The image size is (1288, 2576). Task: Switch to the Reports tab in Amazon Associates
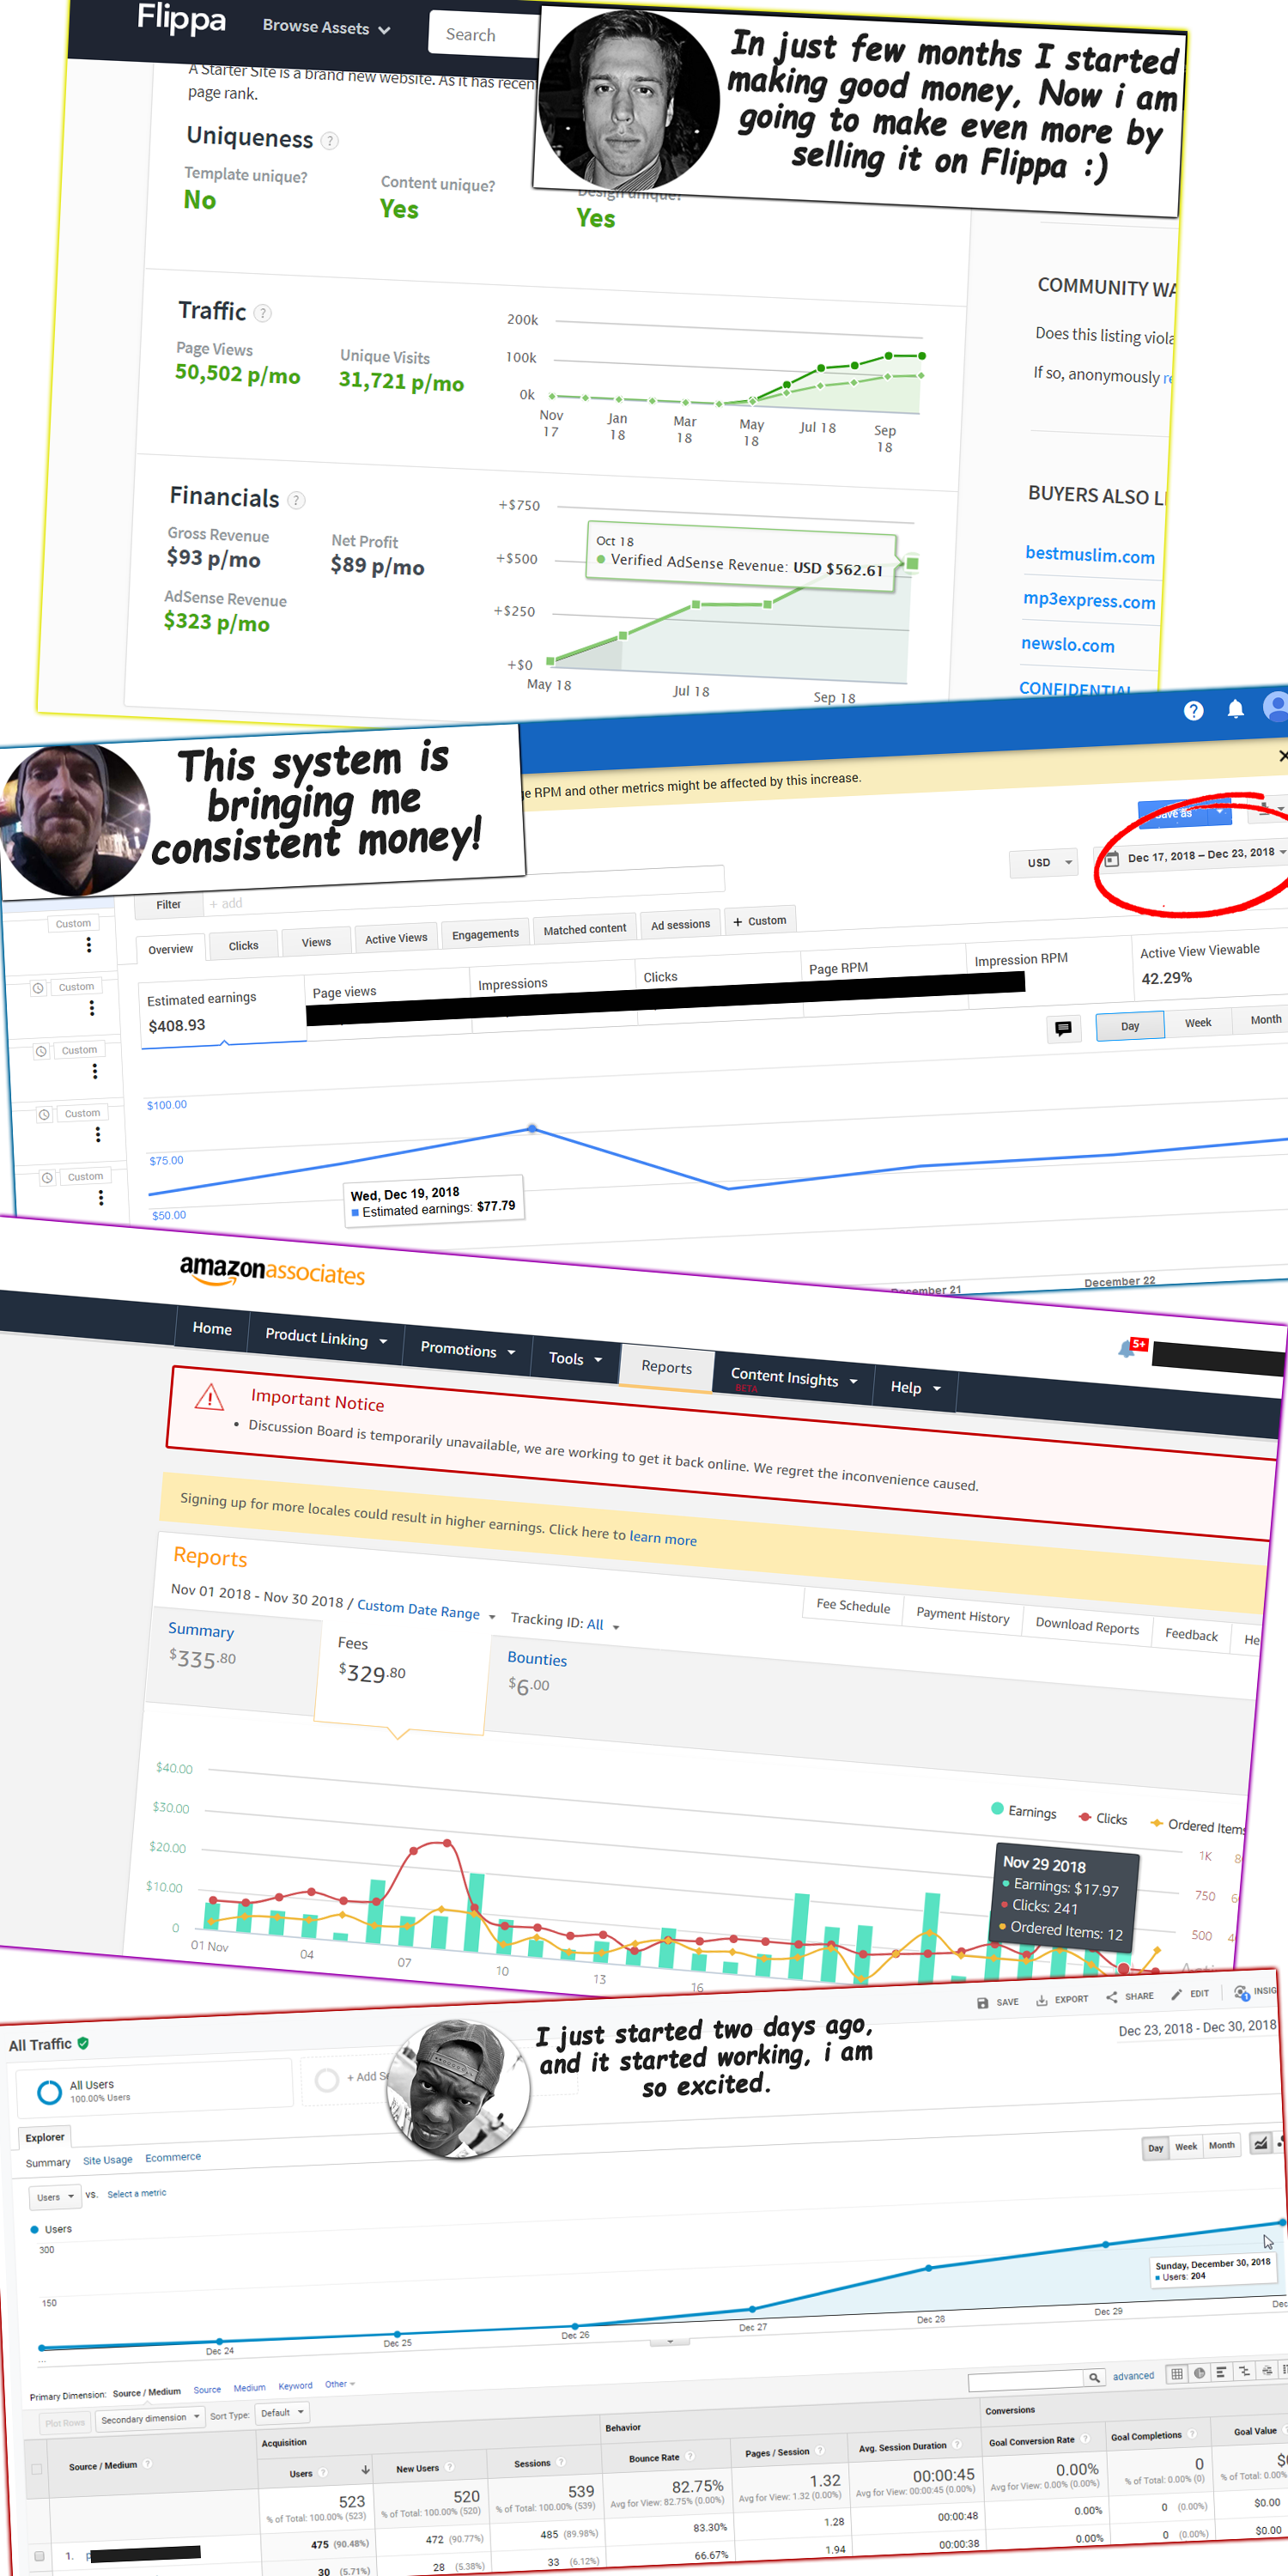click(x=666, y=1367)
